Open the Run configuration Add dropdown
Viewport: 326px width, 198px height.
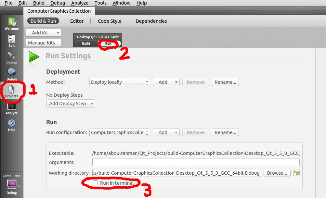(166, 132)
